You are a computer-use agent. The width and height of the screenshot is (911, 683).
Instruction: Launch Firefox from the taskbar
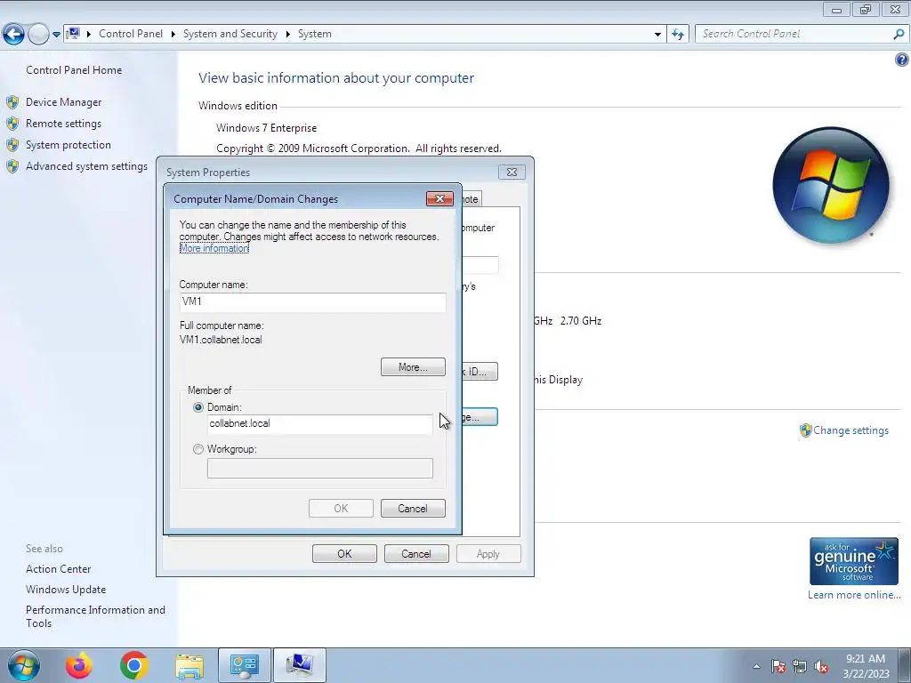(x=79, y=665)
